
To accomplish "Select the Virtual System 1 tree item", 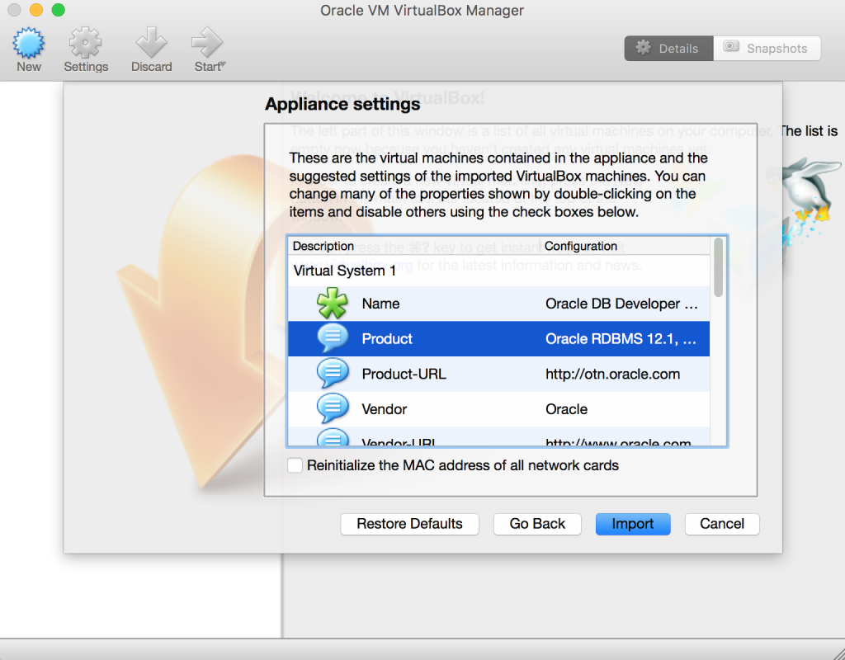I will (344, 271).
